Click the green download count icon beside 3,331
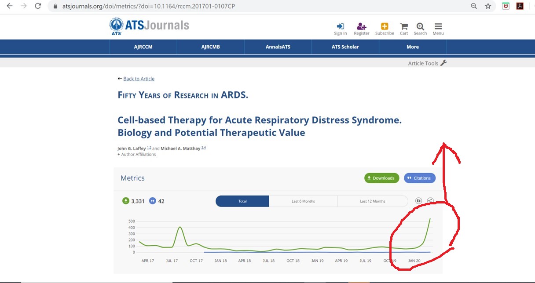 [x=125, y=201]
